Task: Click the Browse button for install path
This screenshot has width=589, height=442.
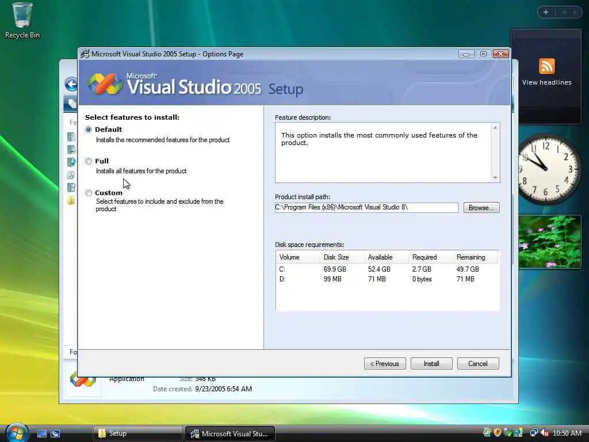Action: pos(481,207)
